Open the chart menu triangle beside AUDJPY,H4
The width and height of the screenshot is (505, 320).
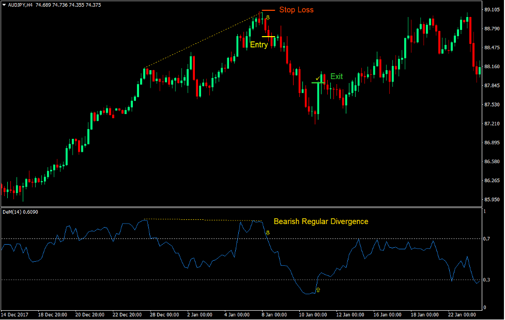[x=4, y=5]
